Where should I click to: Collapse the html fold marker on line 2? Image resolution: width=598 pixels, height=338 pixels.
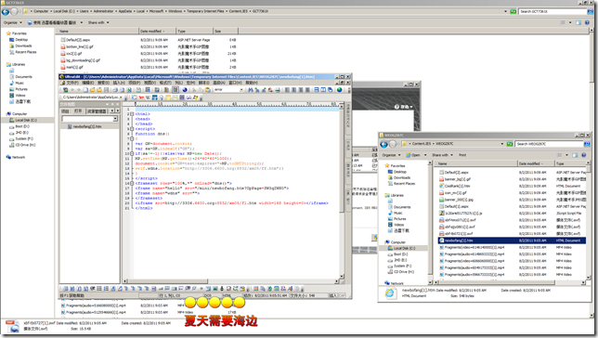[x=132, y=113]
